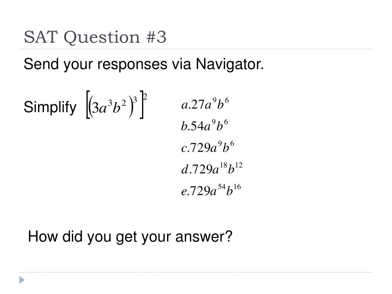Viewport: 392px width, 294px height.
Task: Select answer choice a. 27a^9b^6
Action: tap(205, 104)
